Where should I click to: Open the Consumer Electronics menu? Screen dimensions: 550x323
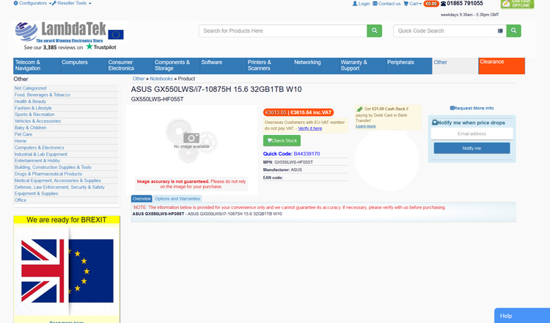point(129,65)
